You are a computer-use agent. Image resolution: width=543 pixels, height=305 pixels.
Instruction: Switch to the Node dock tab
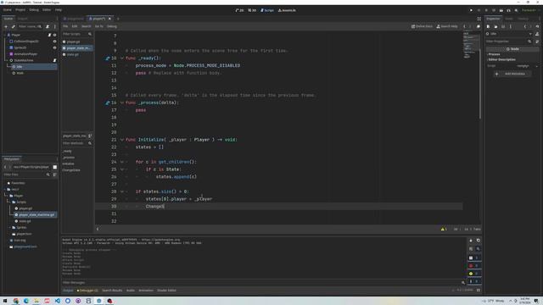point(509,19)
